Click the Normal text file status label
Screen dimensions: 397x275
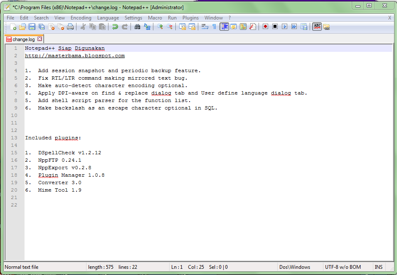point(22,267)
